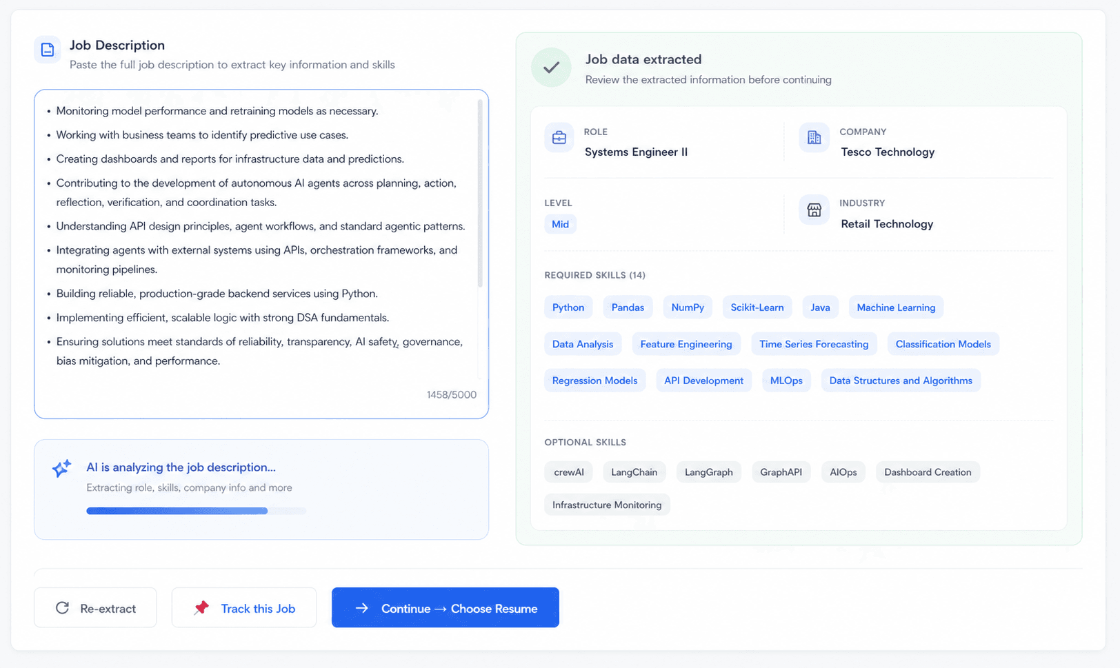1120x668 pixels.
Task: Click the storefront Industry icon
Action: click(x=814, y=210)
